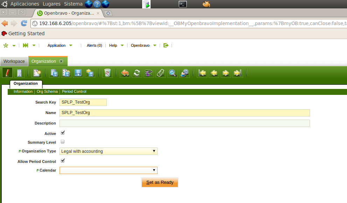Toggle the Summary Level checkbox
This screenshot has height=203, width=347.
pos(63,142)
